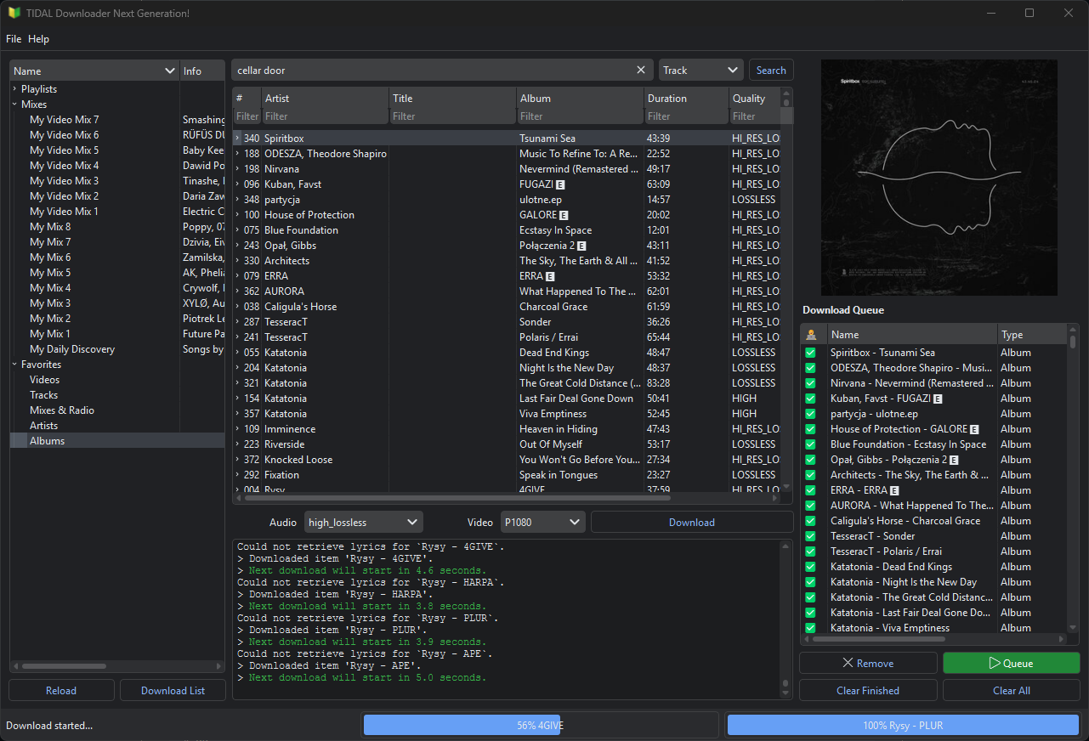Expand the Playlists tree node

click(x=14, y=89)
